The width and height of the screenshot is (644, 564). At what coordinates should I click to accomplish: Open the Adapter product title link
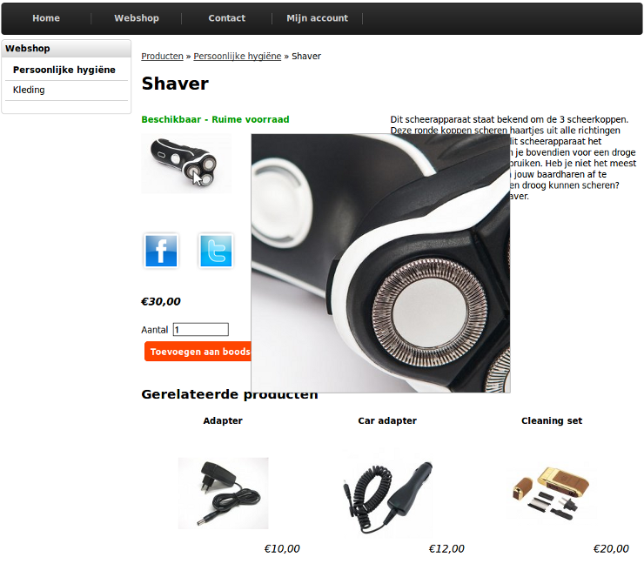(223, 420)
